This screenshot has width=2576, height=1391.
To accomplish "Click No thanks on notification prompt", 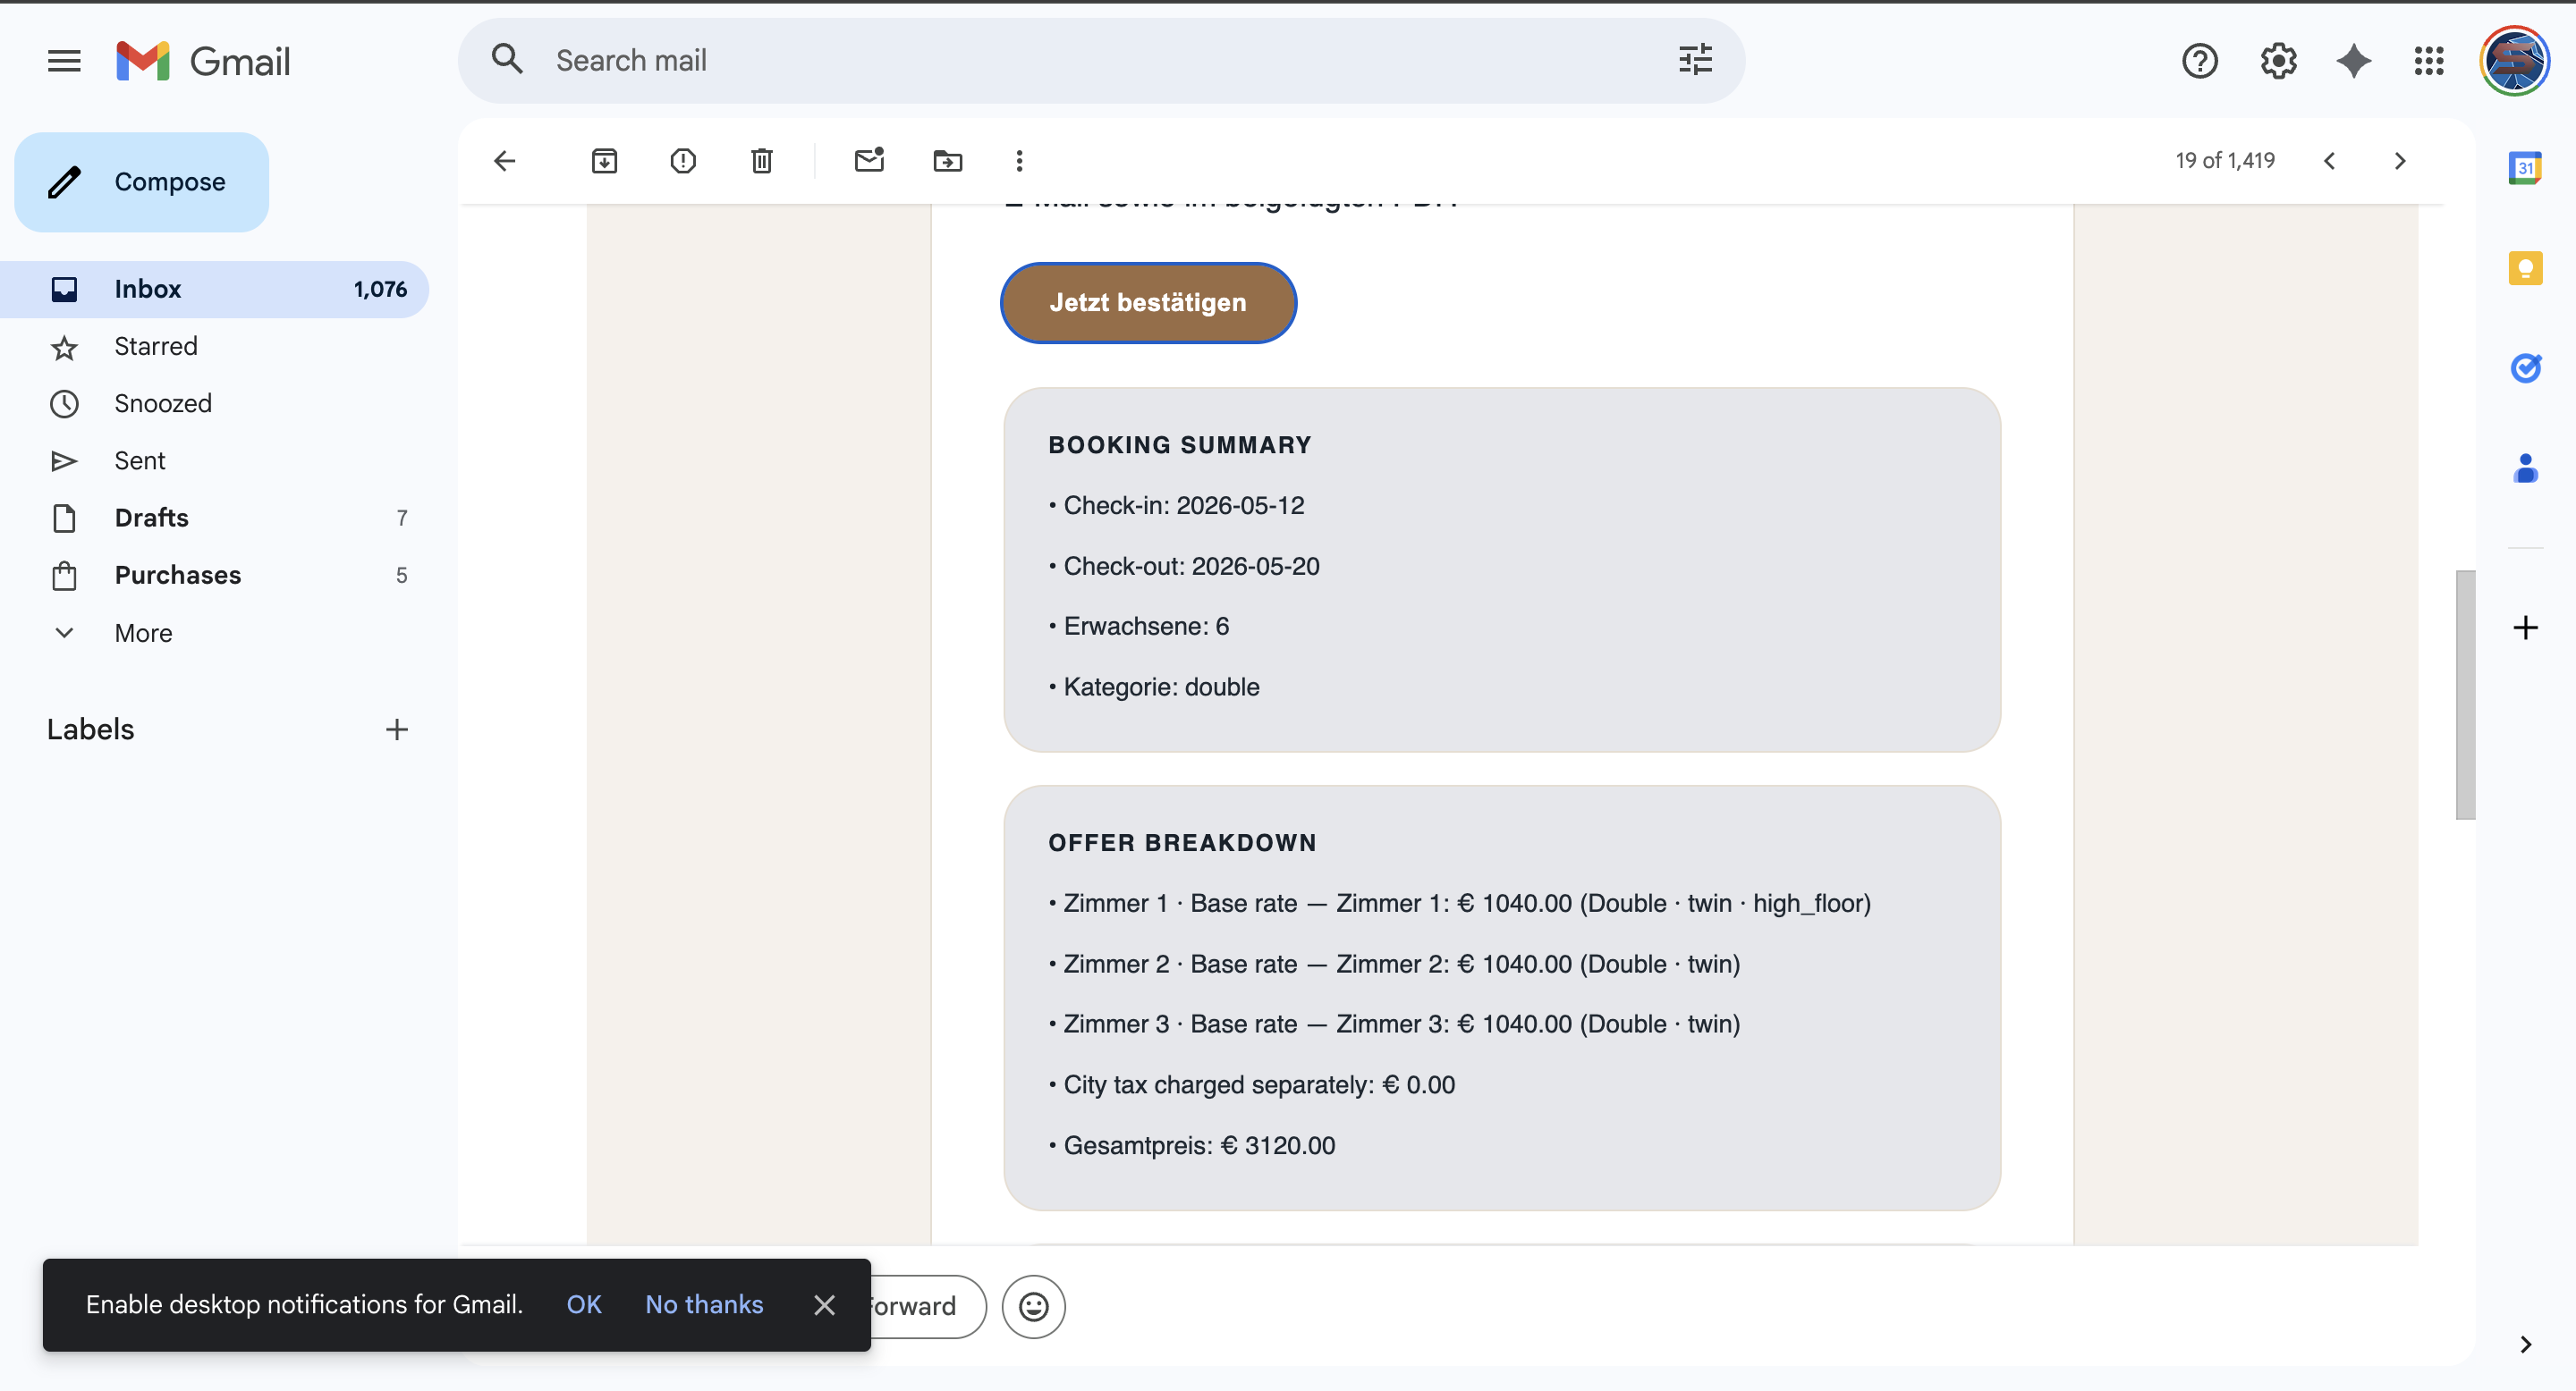I will click(704, 1305).
